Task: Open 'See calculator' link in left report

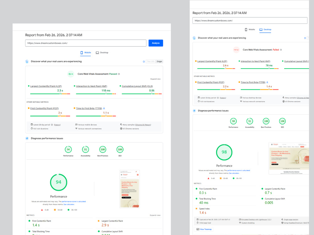Action: click(69, 204)
